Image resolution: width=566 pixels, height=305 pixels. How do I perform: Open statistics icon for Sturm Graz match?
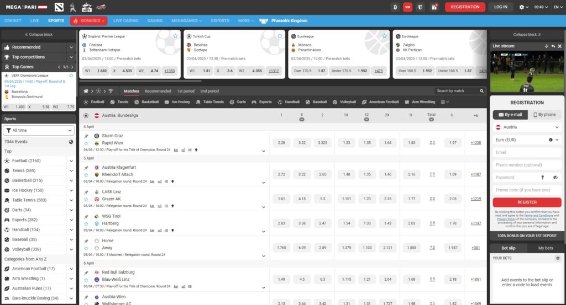point(176,150)
